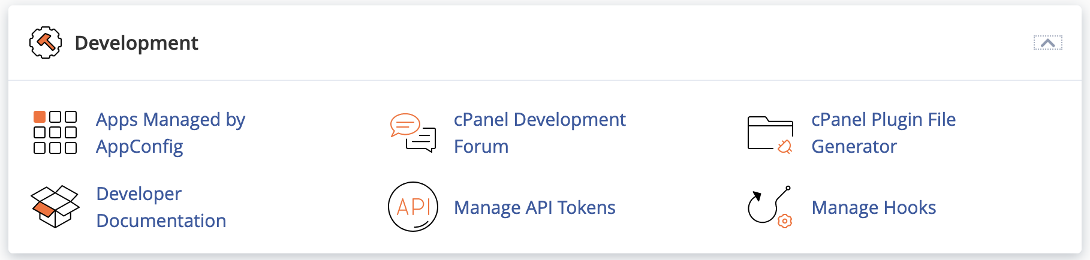1090x260 pixels.
Task: Click the Manage Hooks hook icon
Action: click(x=770, y=207)
